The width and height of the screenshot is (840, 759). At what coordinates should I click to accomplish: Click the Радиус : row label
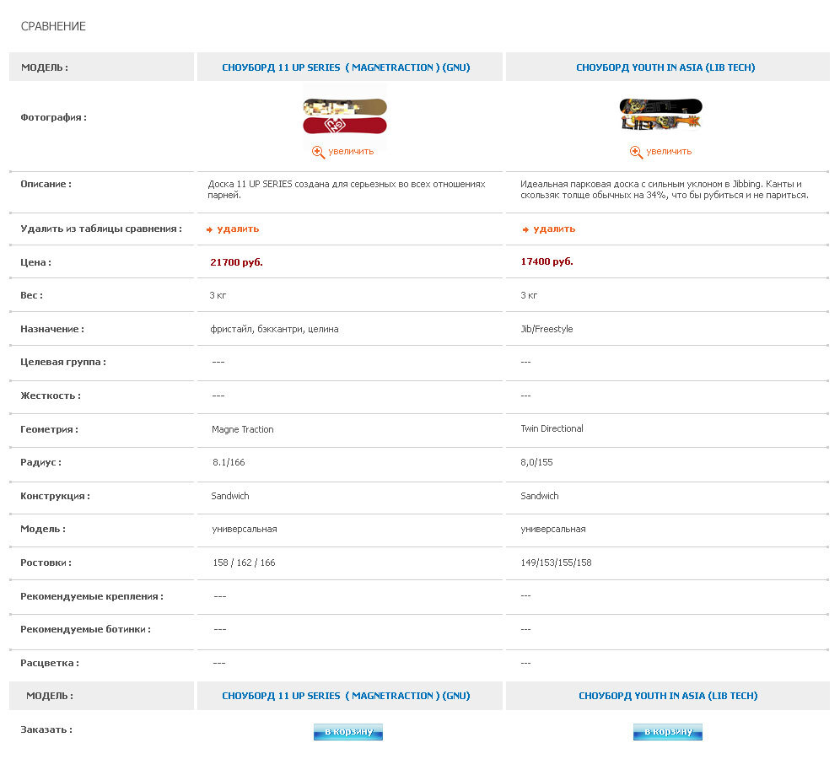pyautogui.click(x=41, y=462)
